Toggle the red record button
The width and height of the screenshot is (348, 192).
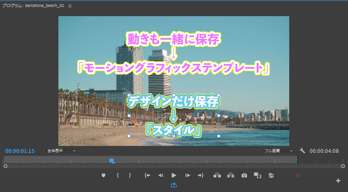pos(298,175)
